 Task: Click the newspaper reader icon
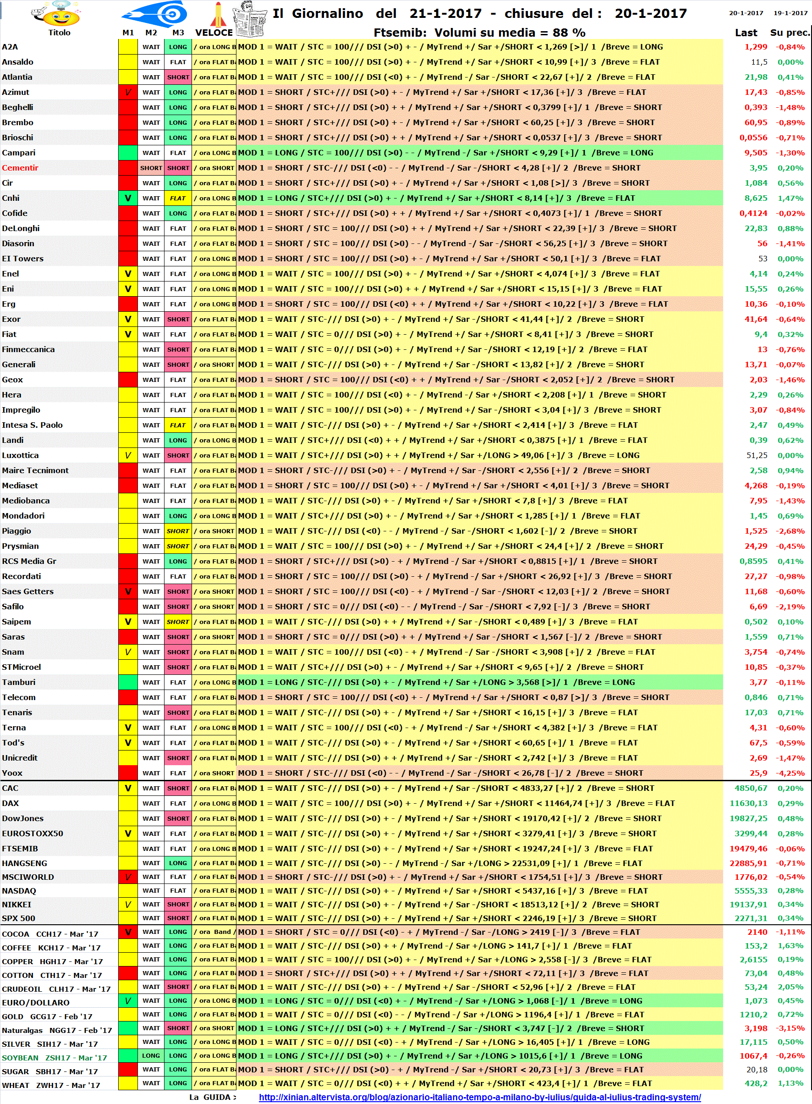coord(250,19)
